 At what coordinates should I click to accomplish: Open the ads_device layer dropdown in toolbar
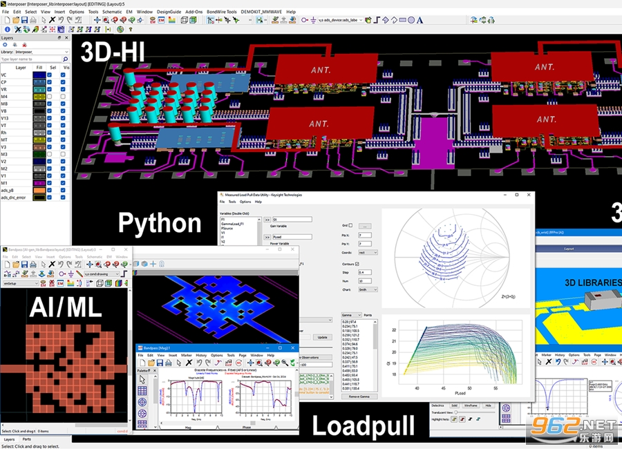(x=341, y=20)
